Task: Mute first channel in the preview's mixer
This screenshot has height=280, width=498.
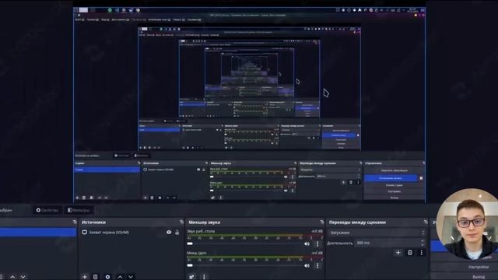Action: click(286, 177)
